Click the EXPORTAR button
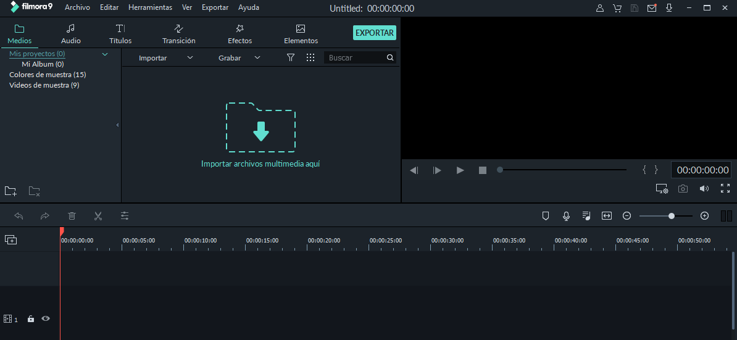737x340 pixels. coord(375,33)
